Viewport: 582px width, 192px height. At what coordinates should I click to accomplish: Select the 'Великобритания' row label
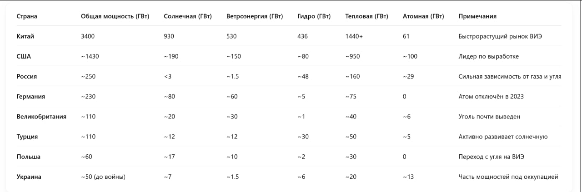tap(41, 117)
